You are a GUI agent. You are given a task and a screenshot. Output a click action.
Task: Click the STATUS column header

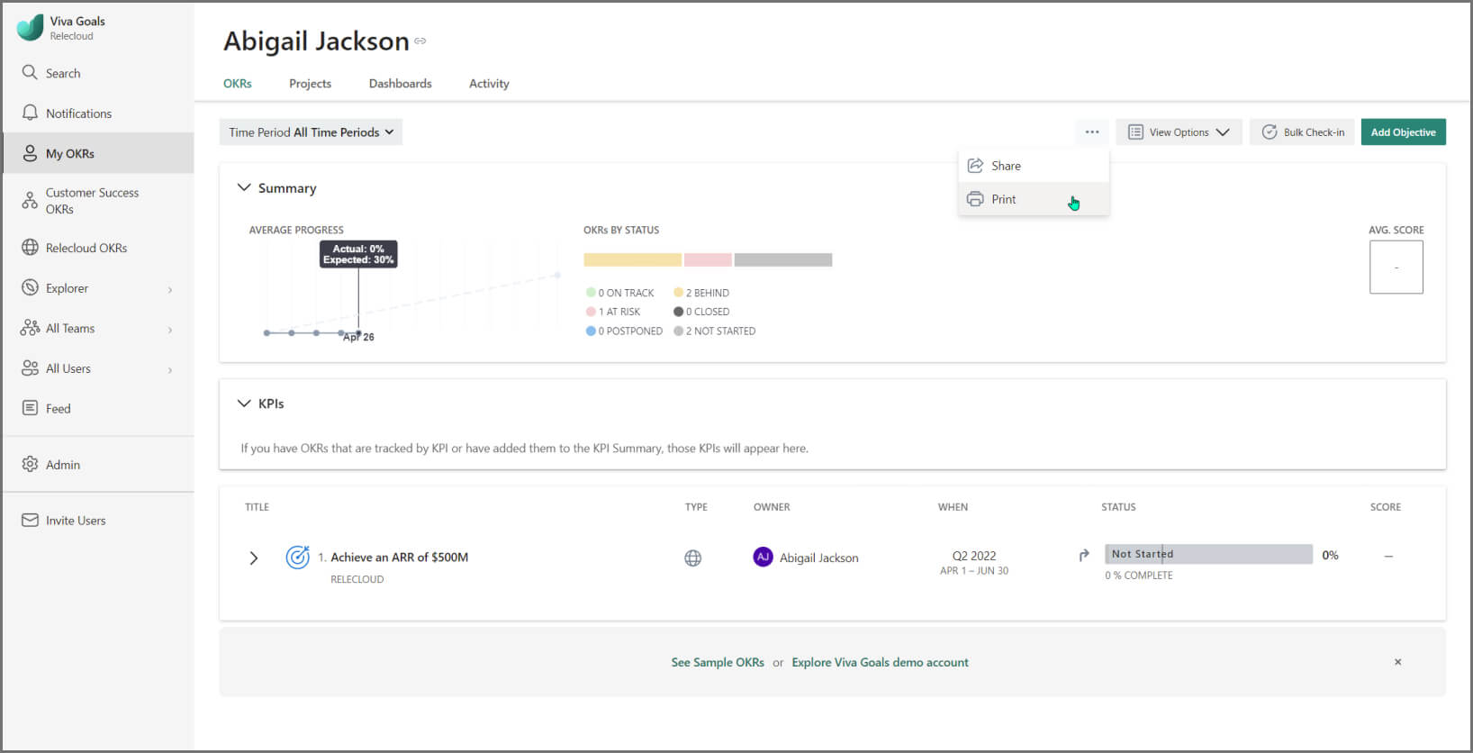point(1118,507)
